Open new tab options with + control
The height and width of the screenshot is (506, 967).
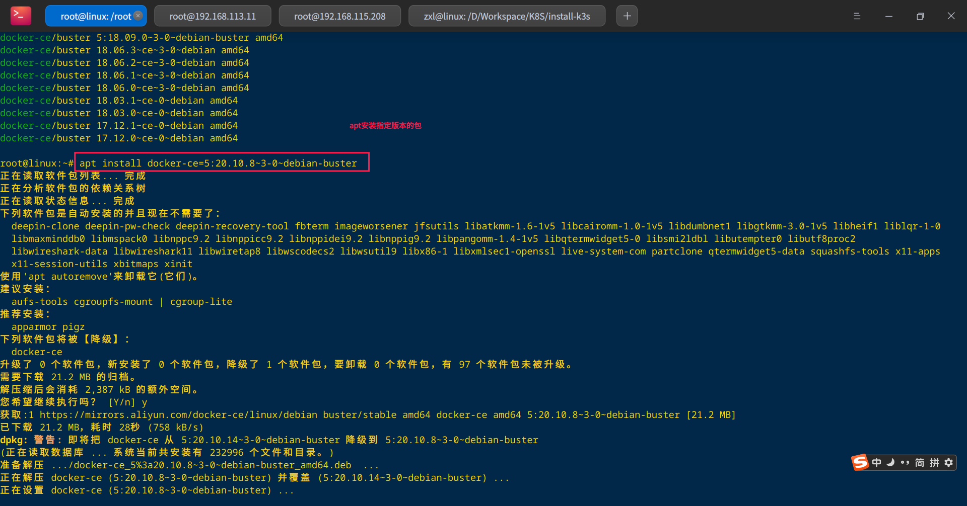point(627,16)
